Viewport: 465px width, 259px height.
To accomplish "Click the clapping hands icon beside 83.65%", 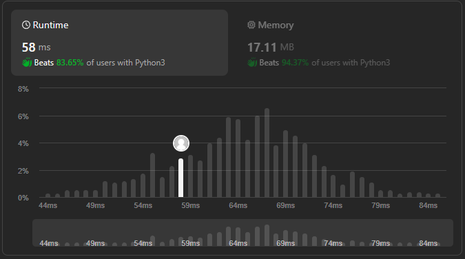I will [x=27, y=63].
